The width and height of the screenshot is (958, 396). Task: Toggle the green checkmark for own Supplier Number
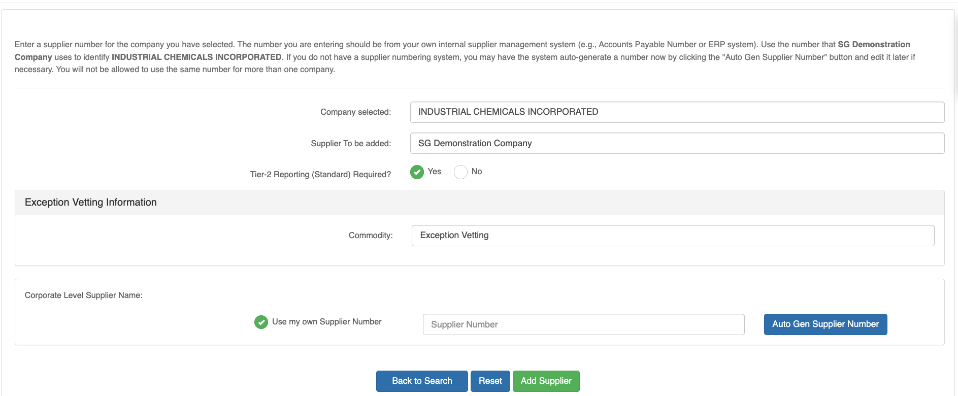coord(261,322)
